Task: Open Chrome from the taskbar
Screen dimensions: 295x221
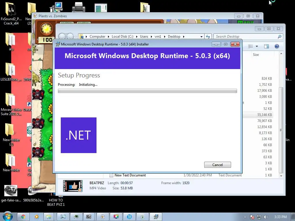Action: click(23, 217)
